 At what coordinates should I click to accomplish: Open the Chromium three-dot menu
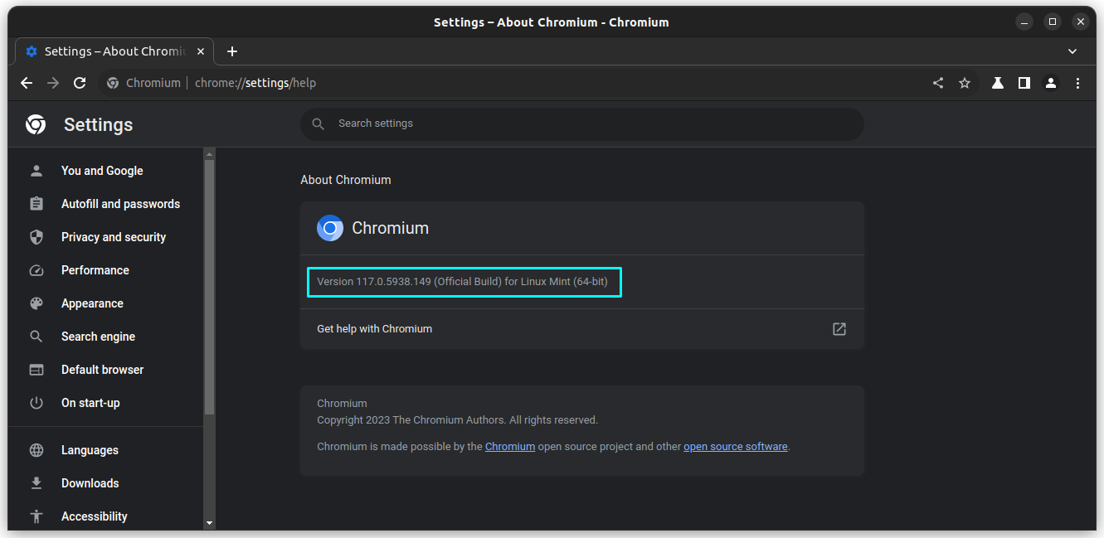tap(1077, 82)
